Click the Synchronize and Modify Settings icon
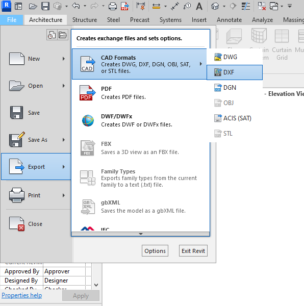304x306 pixels. tap(58, 6)
